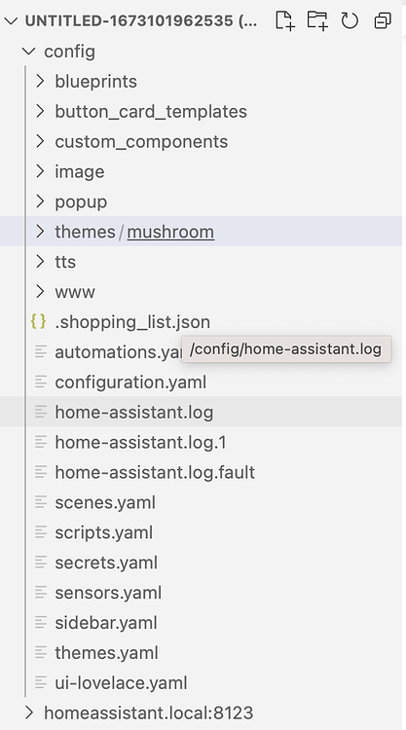Image resolution: width=406 pixels, height=730 pixels.
Task: Click the New Folder icon
Action: (317, 21)
